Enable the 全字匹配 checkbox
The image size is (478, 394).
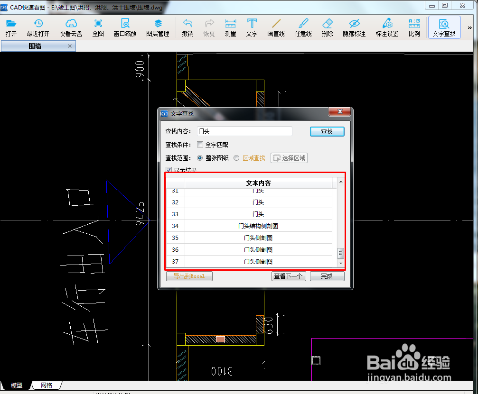pyautogui.click(x=200, y=144)
